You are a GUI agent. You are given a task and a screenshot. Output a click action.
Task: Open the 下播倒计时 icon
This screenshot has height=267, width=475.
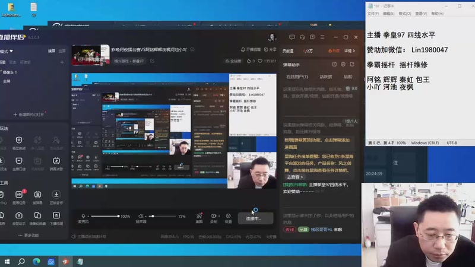tap(56, 215)
